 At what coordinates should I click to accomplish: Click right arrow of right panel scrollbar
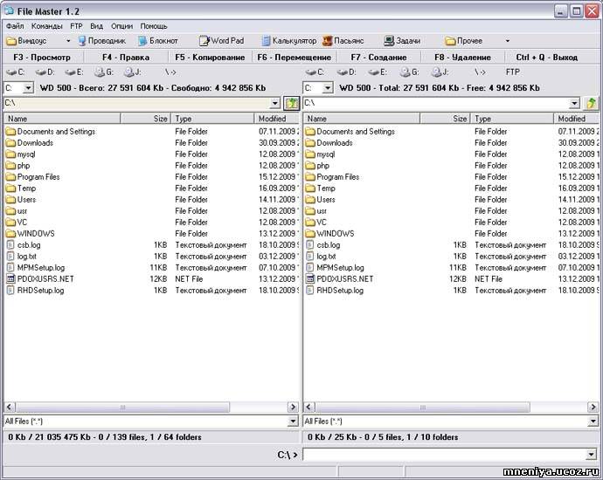(593, 407)
